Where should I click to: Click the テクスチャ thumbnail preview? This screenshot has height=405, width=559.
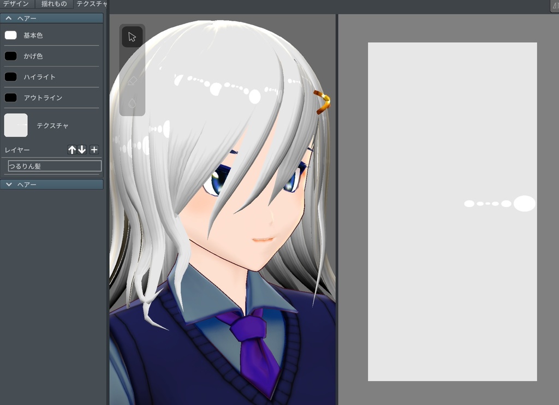click(x=16, y=125)
